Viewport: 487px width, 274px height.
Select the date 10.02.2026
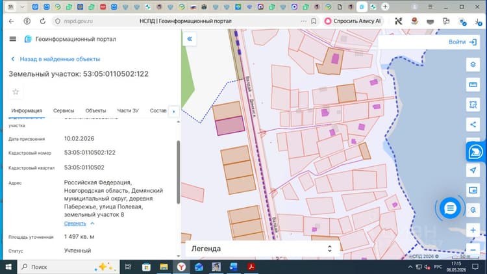(x=79, y=138)
